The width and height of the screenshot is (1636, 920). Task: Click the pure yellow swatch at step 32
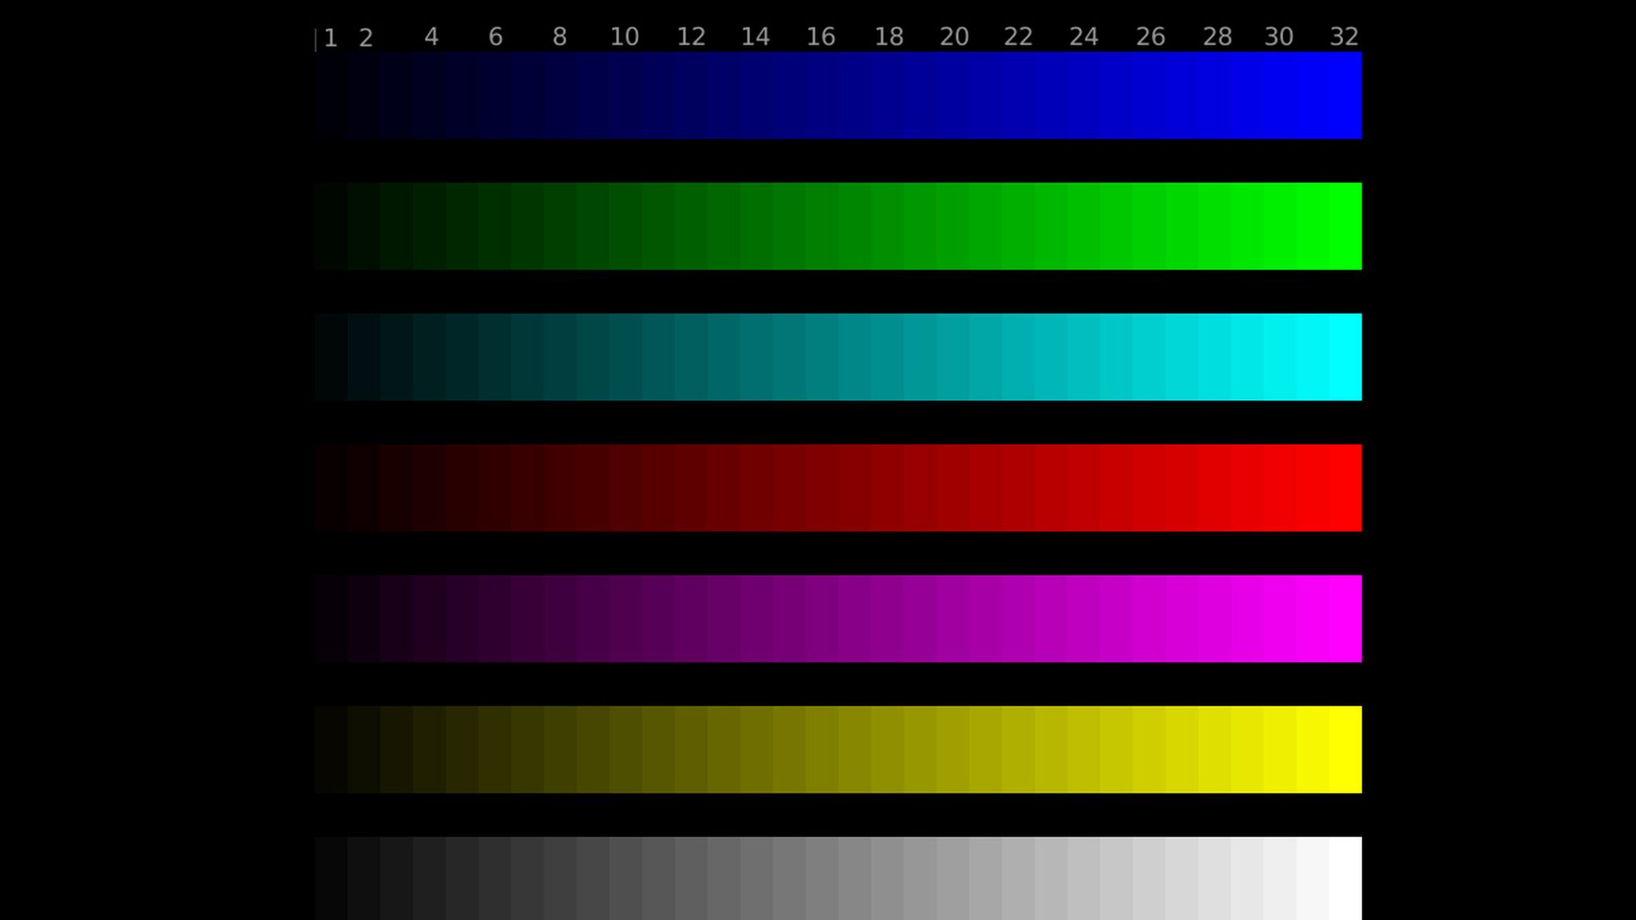tap(1345, 749)
